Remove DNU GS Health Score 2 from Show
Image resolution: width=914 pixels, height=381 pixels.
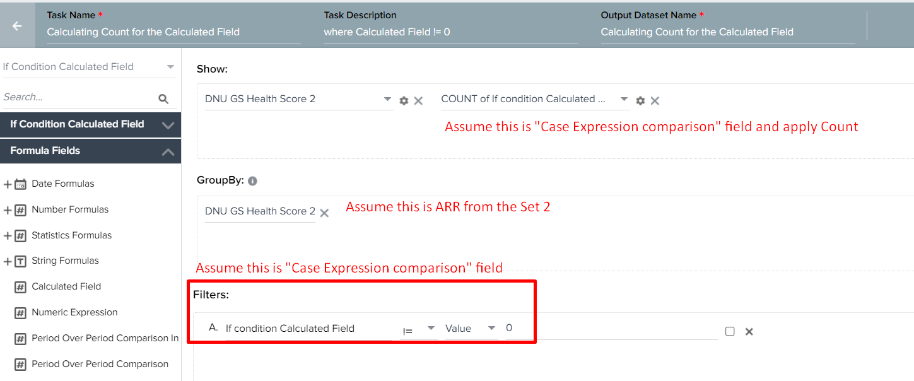point(418,100)
